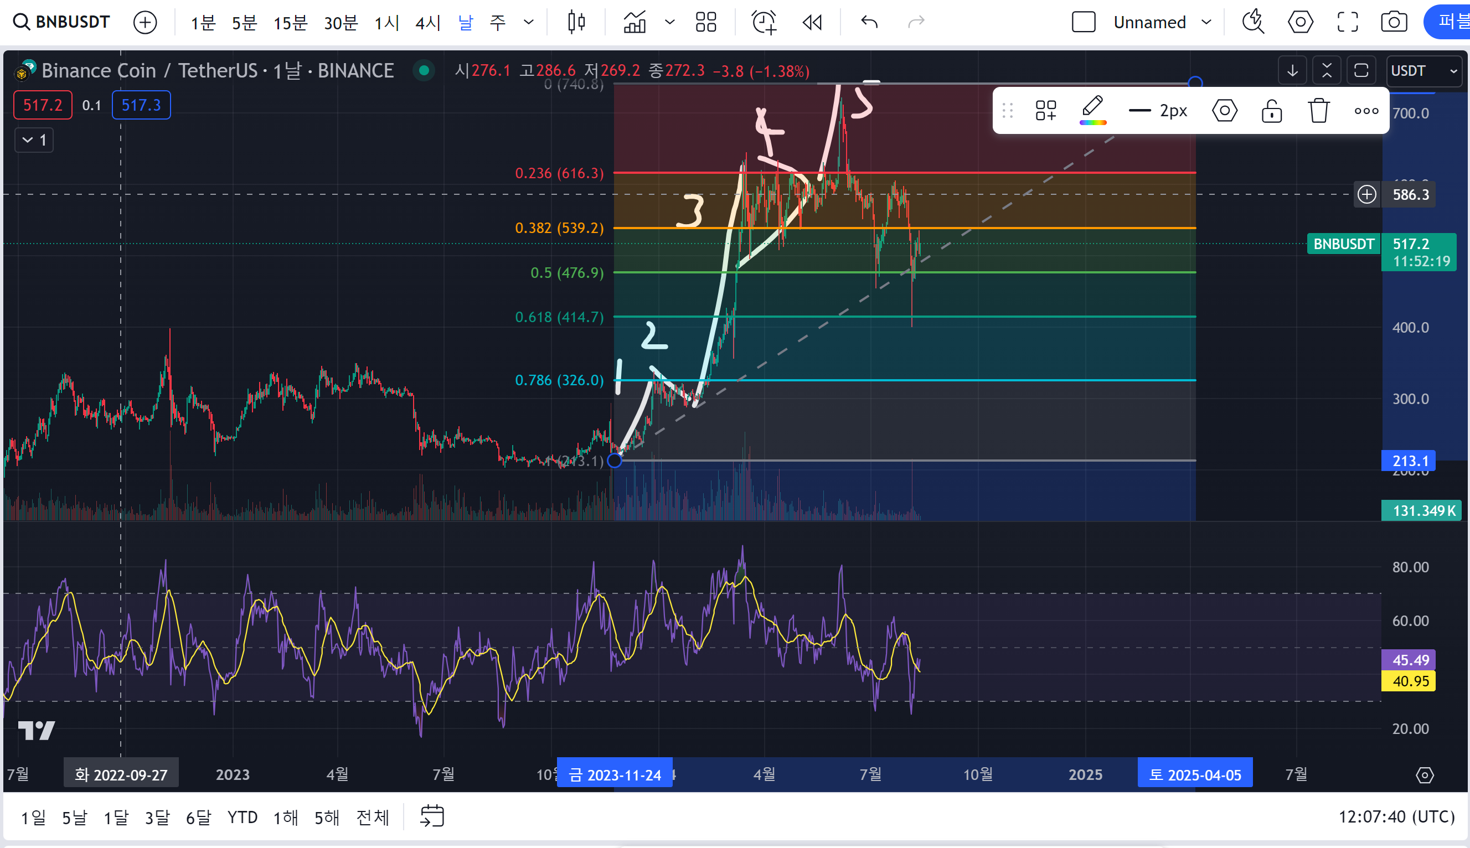Take a chart snapshot with camera icon
This screenshot has height=848, width=1470.
1394,22
